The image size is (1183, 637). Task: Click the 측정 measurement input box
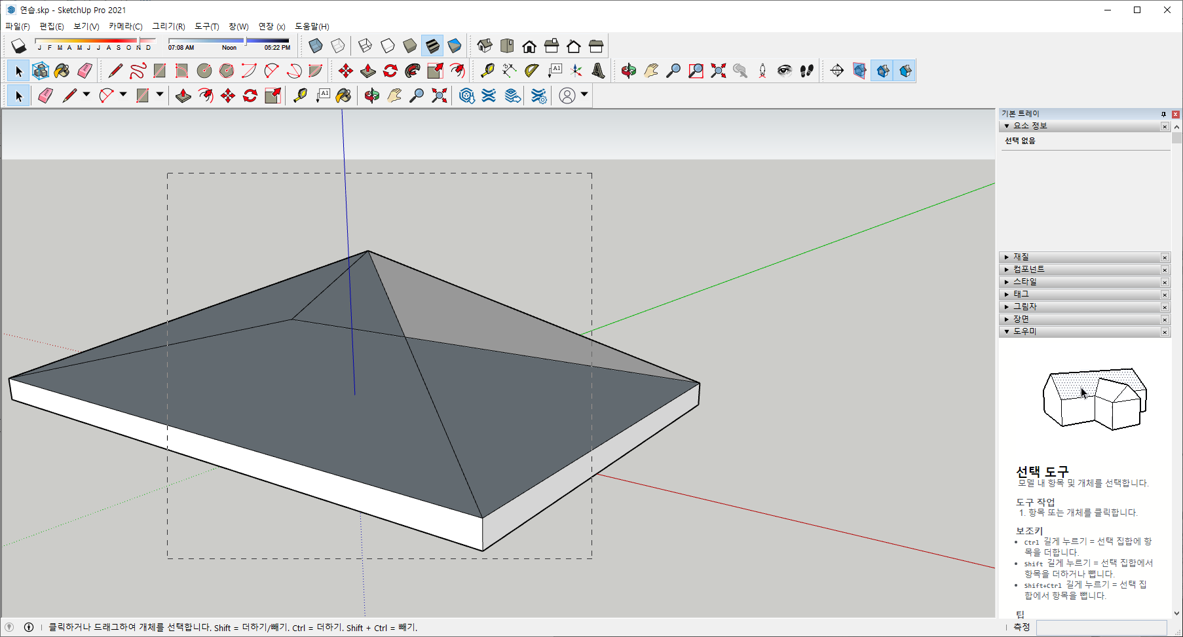(x=1101, y=628)
